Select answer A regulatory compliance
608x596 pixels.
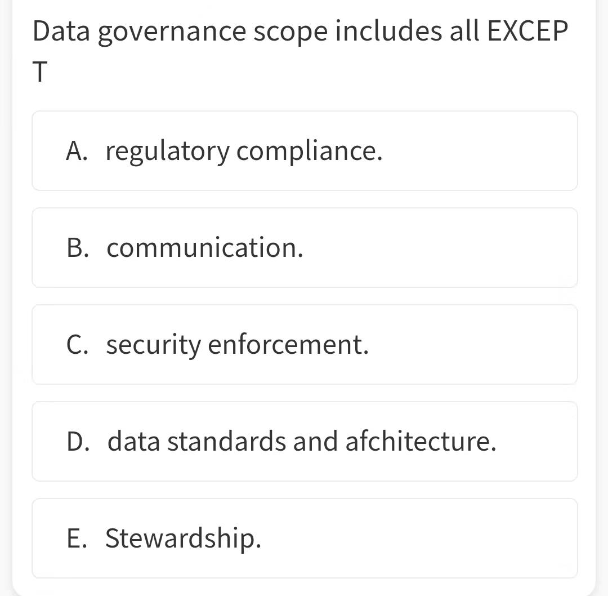[x=305, y=150]
